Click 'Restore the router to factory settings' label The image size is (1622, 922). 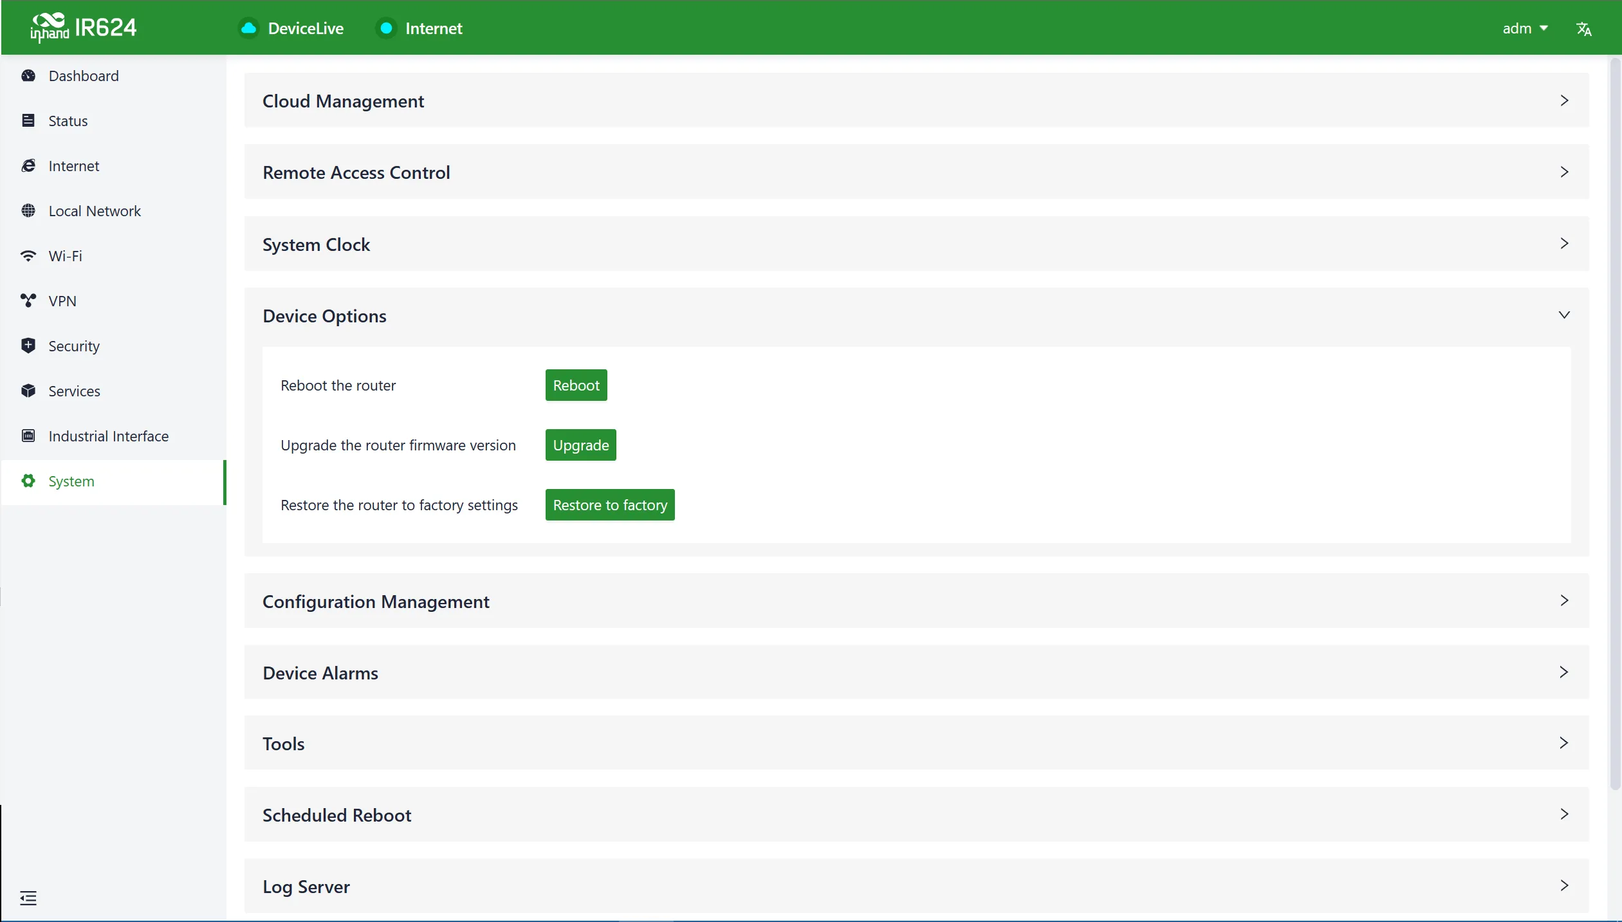(x=399, y=505)
